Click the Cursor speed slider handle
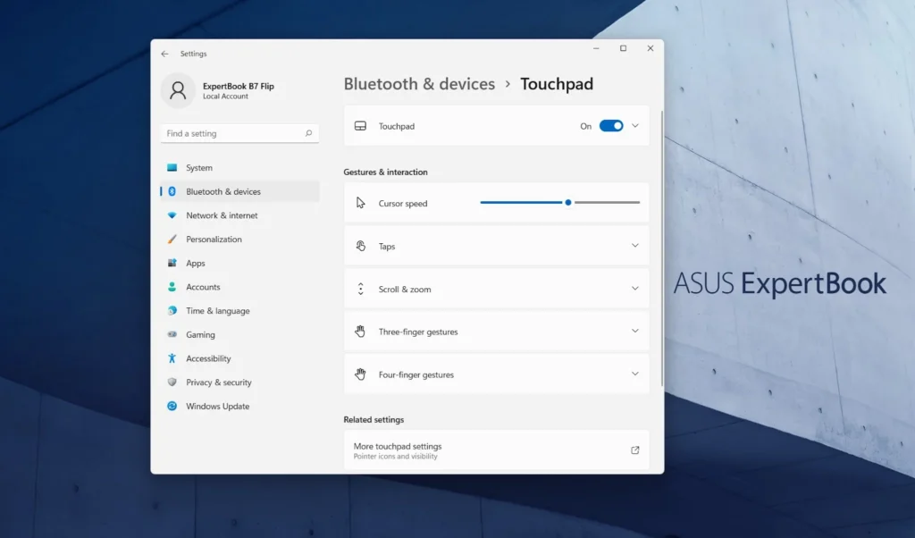 tap(567, 203)
